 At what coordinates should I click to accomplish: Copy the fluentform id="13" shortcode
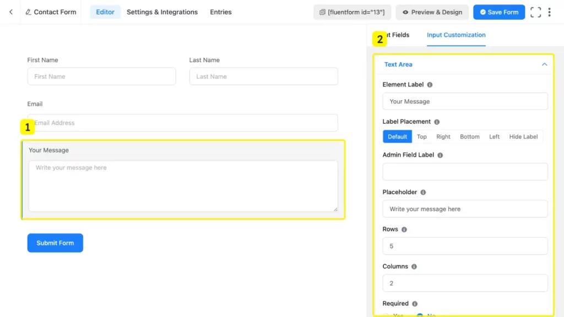352,12
